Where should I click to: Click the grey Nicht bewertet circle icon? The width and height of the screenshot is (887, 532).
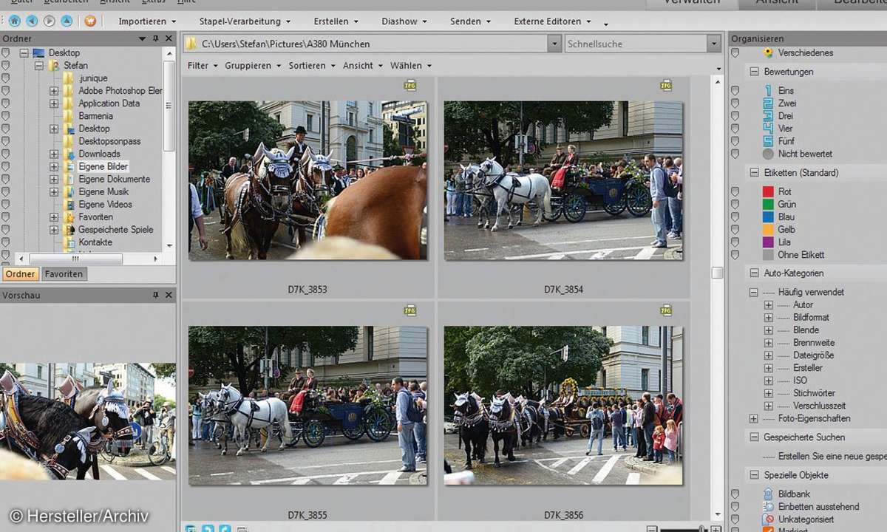[x=768, y=154]
